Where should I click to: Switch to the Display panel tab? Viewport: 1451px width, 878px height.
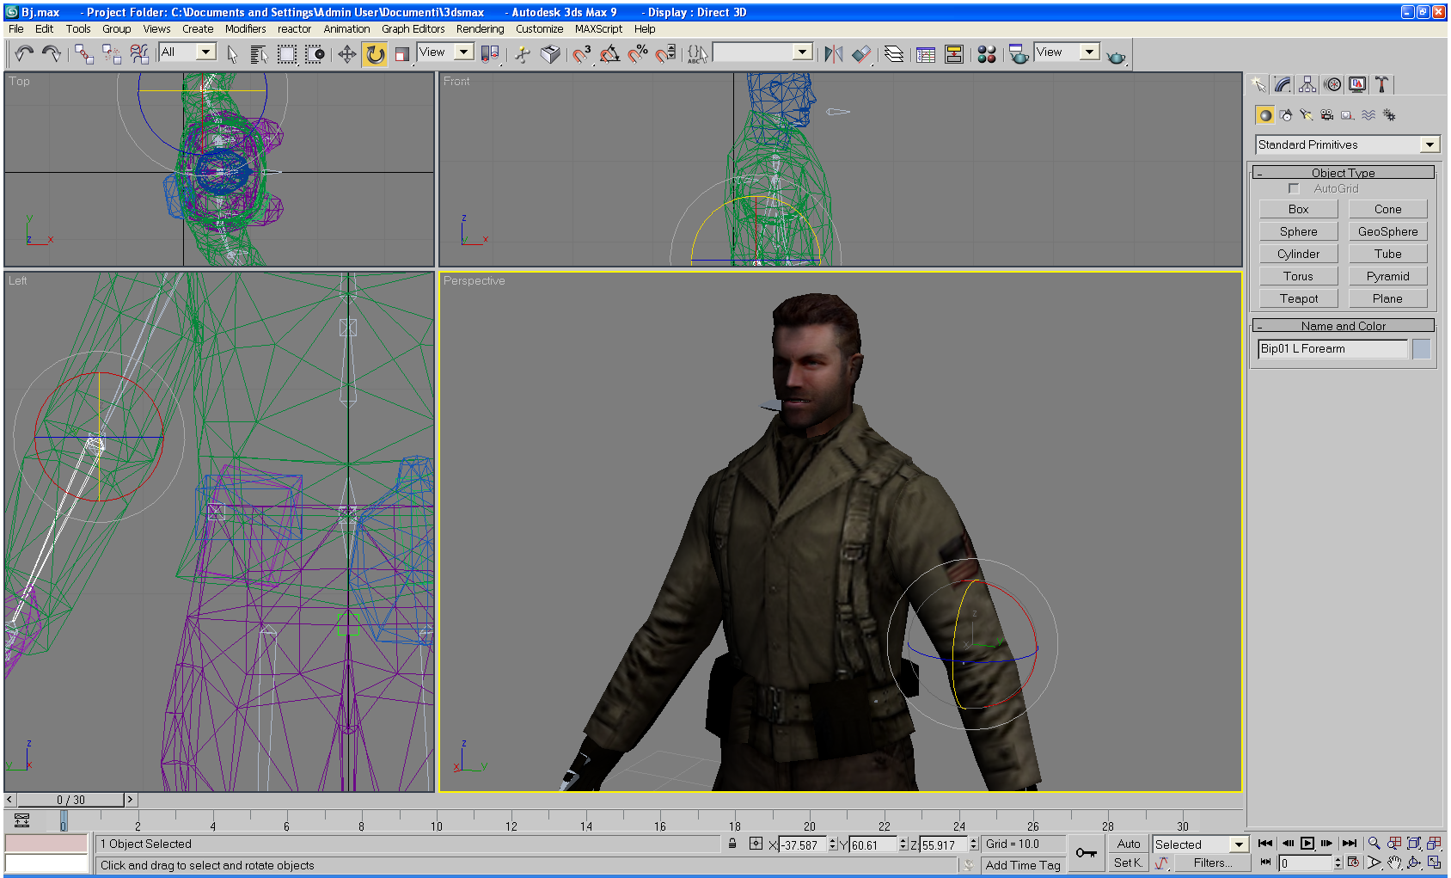(1357, 84)
